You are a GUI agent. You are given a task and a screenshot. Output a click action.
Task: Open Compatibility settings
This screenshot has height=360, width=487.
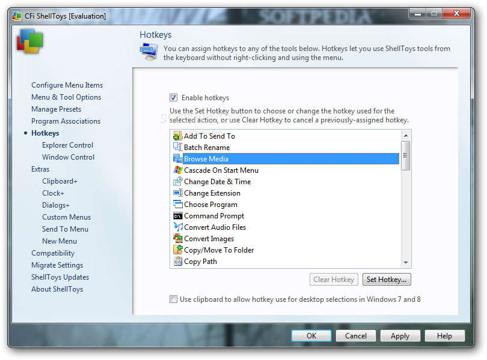[x=53, y=253]
